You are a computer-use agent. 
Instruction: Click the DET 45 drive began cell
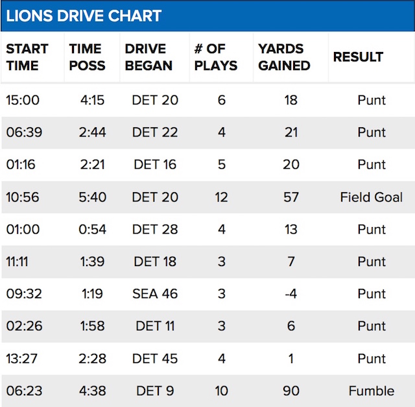tap(155, 359)
